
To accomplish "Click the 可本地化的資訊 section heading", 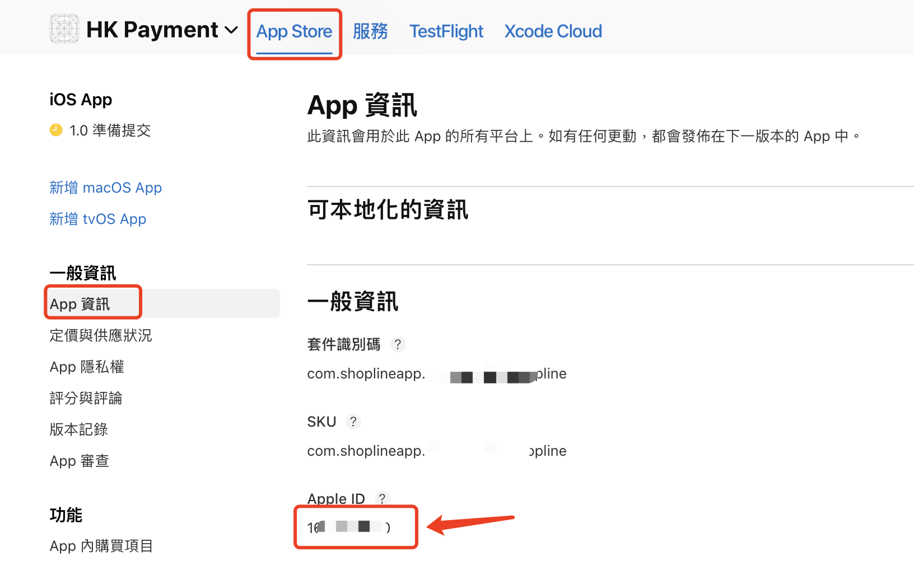I will [388, 210].
